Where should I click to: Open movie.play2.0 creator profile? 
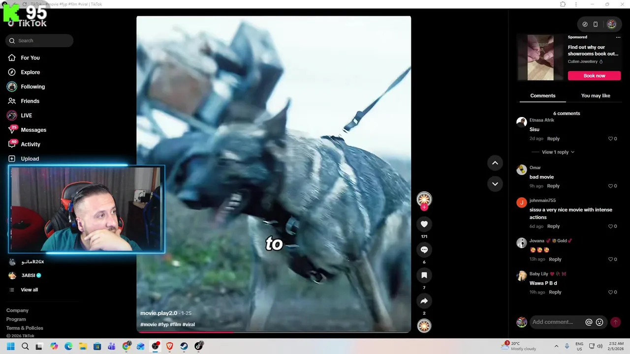(158, 313)
